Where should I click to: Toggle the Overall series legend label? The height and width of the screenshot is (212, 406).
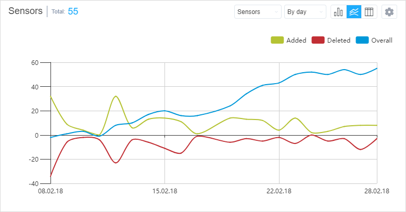(382, 41)
